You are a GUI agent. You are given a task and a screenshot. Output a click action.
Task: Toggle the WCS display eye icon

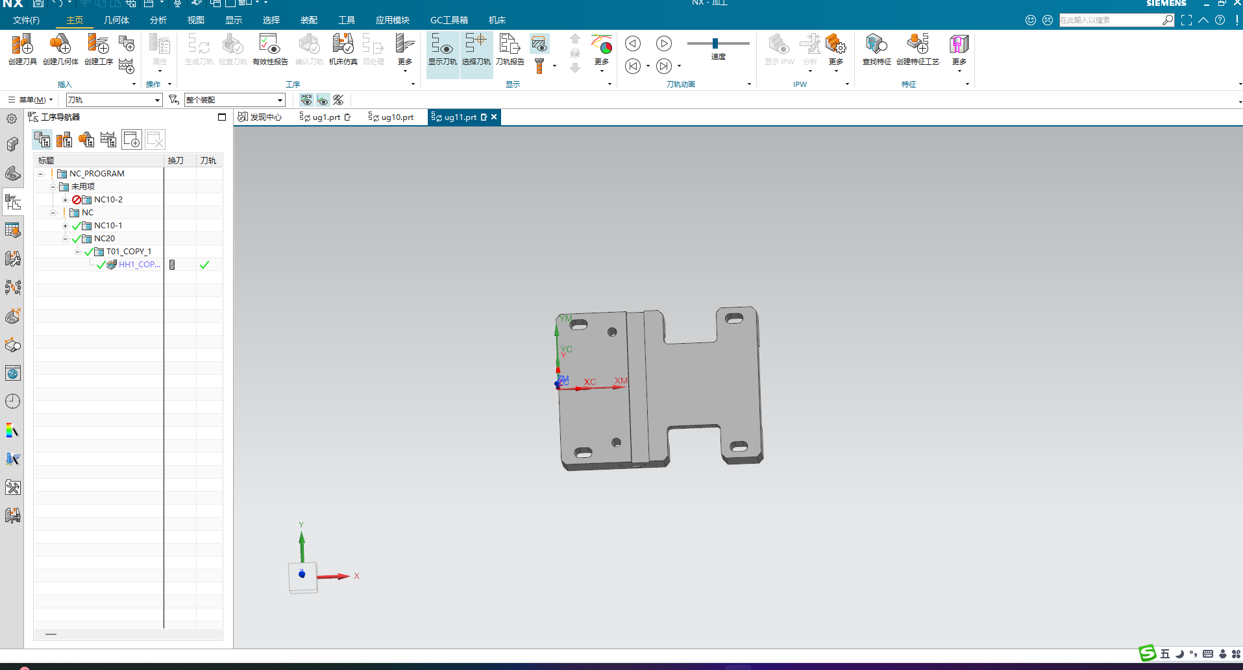click(323, 100)
